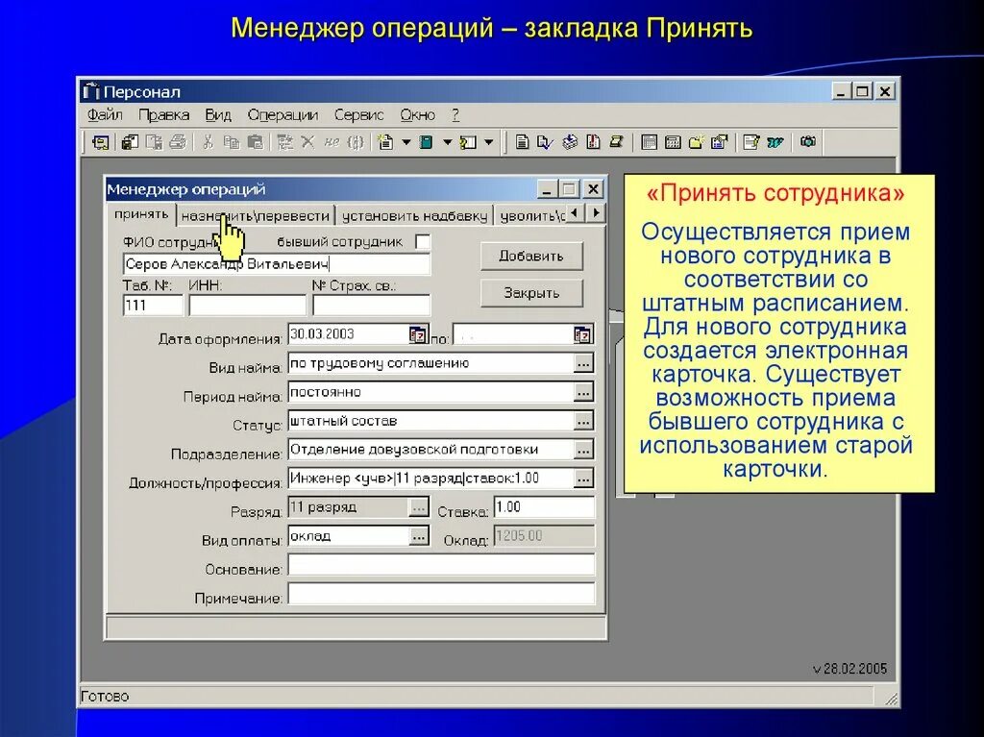
Task: Click the № Страх. св. field
Action: click(x=372, y=306)
